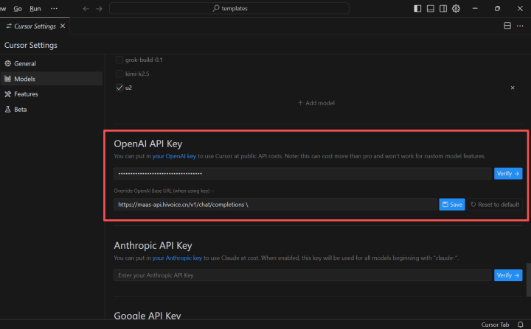Open the General settings section
The width and height of the screenshot is (531, 329).
click(x=52, y=63)
